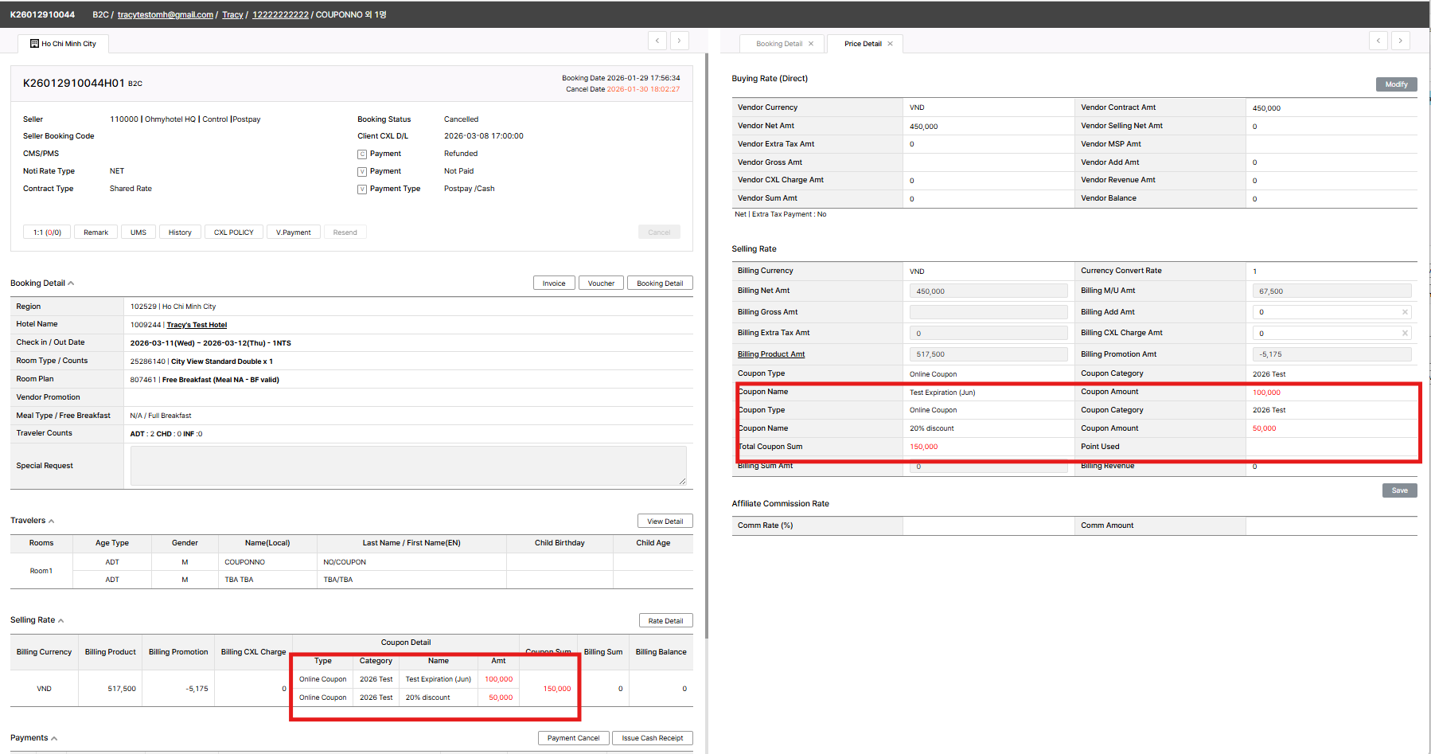
Task: Switch to the Booking Detail tab
Action: pyautogui.click(x=778, y=44)
